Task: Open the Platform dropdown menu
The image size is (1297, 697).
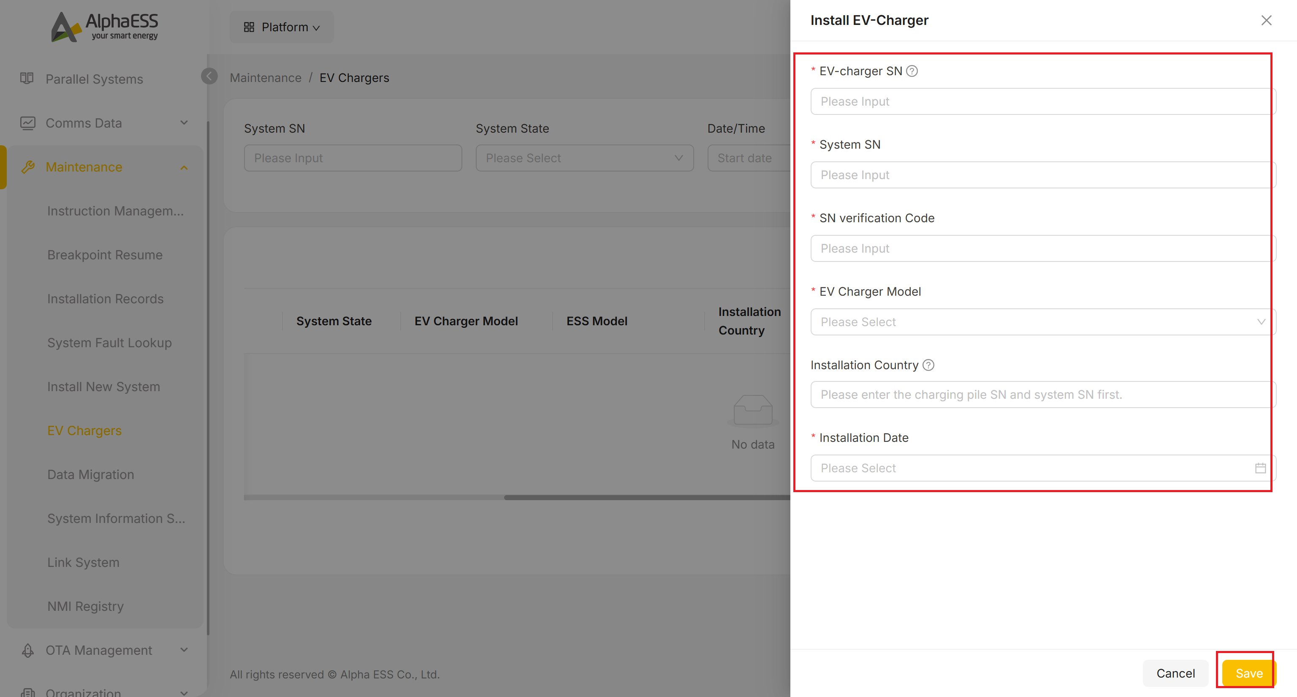Action: tap(282, 27)
